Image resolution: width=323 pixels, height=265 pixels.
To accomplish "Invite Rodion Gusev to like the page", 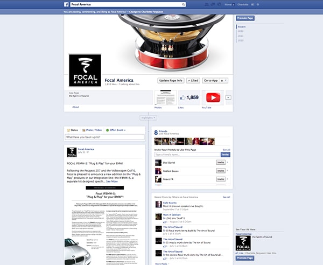I will [x=221, y=171].
